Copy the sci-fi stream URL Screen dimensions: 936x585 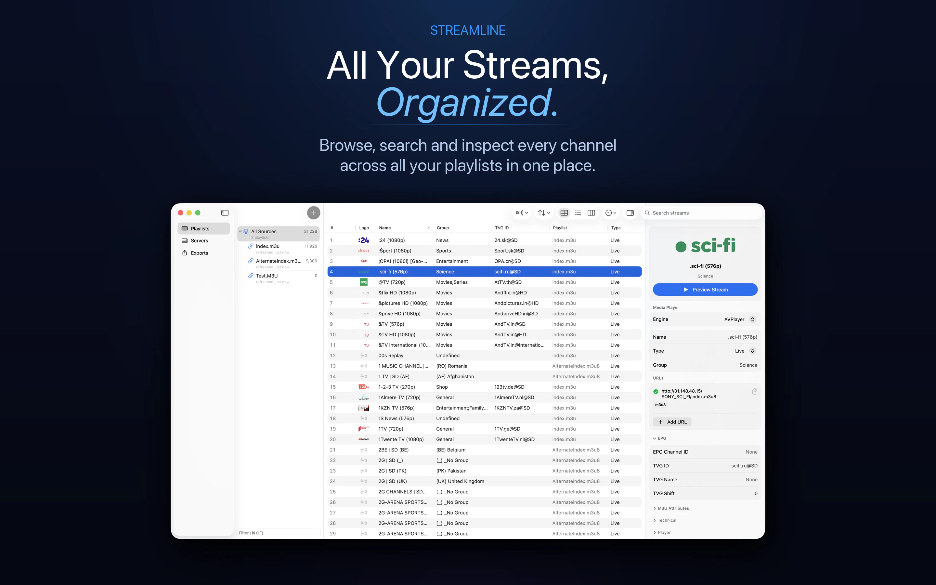pos(755,391)
